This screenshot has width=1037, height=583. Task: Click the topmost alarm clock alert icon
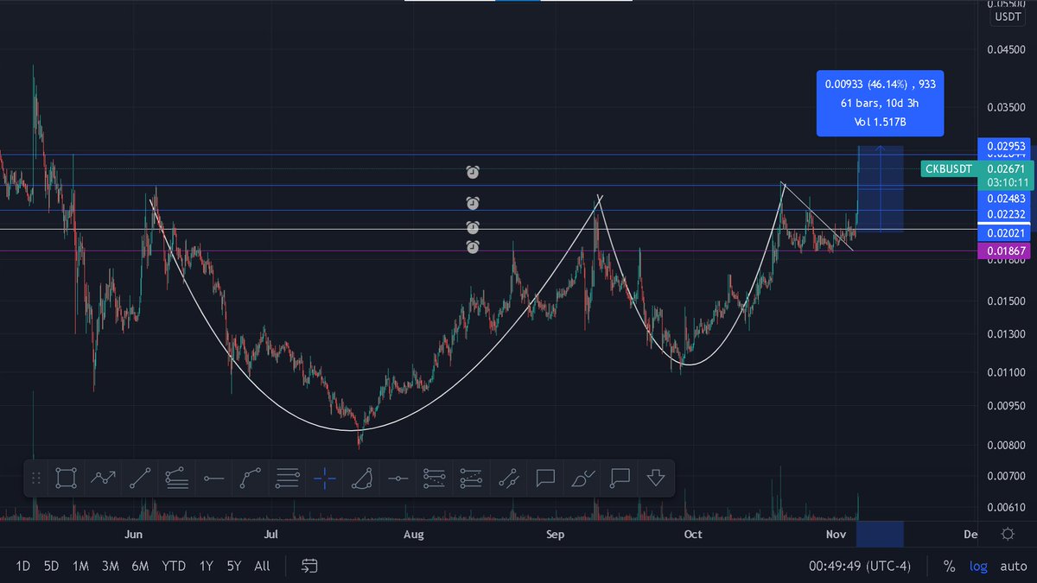(473, 173)
